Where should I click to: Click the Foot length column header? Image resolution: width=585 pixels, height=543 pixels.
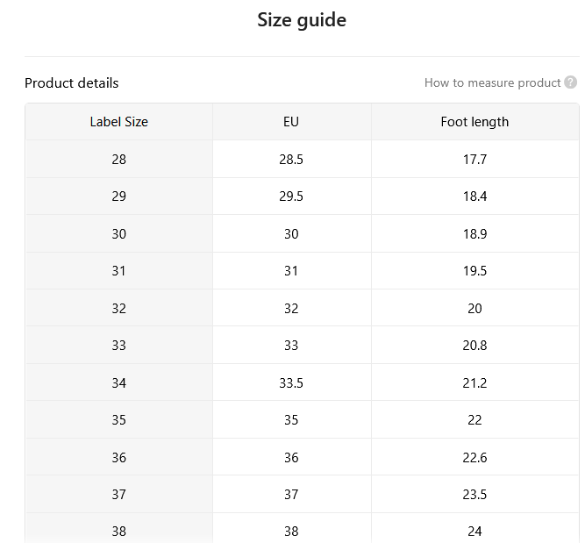click(475, 122)
